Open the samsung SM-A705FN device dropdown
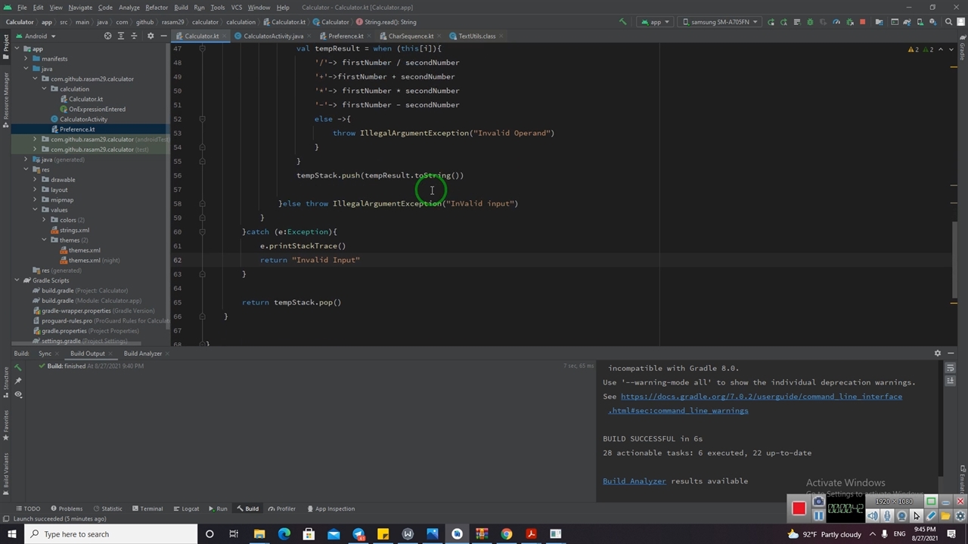The image size is (968, 544). [718, 22]
